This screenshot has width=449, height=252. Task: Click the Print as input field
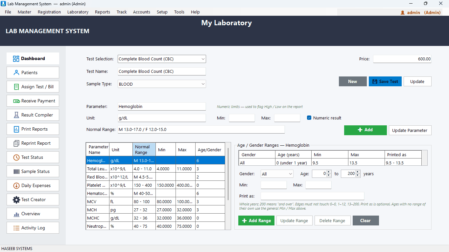(312, 196)
